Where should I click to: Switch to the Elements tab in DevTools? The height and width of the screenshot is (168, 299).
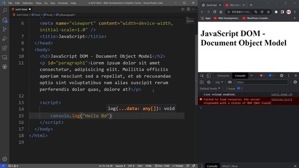point(223,76)
